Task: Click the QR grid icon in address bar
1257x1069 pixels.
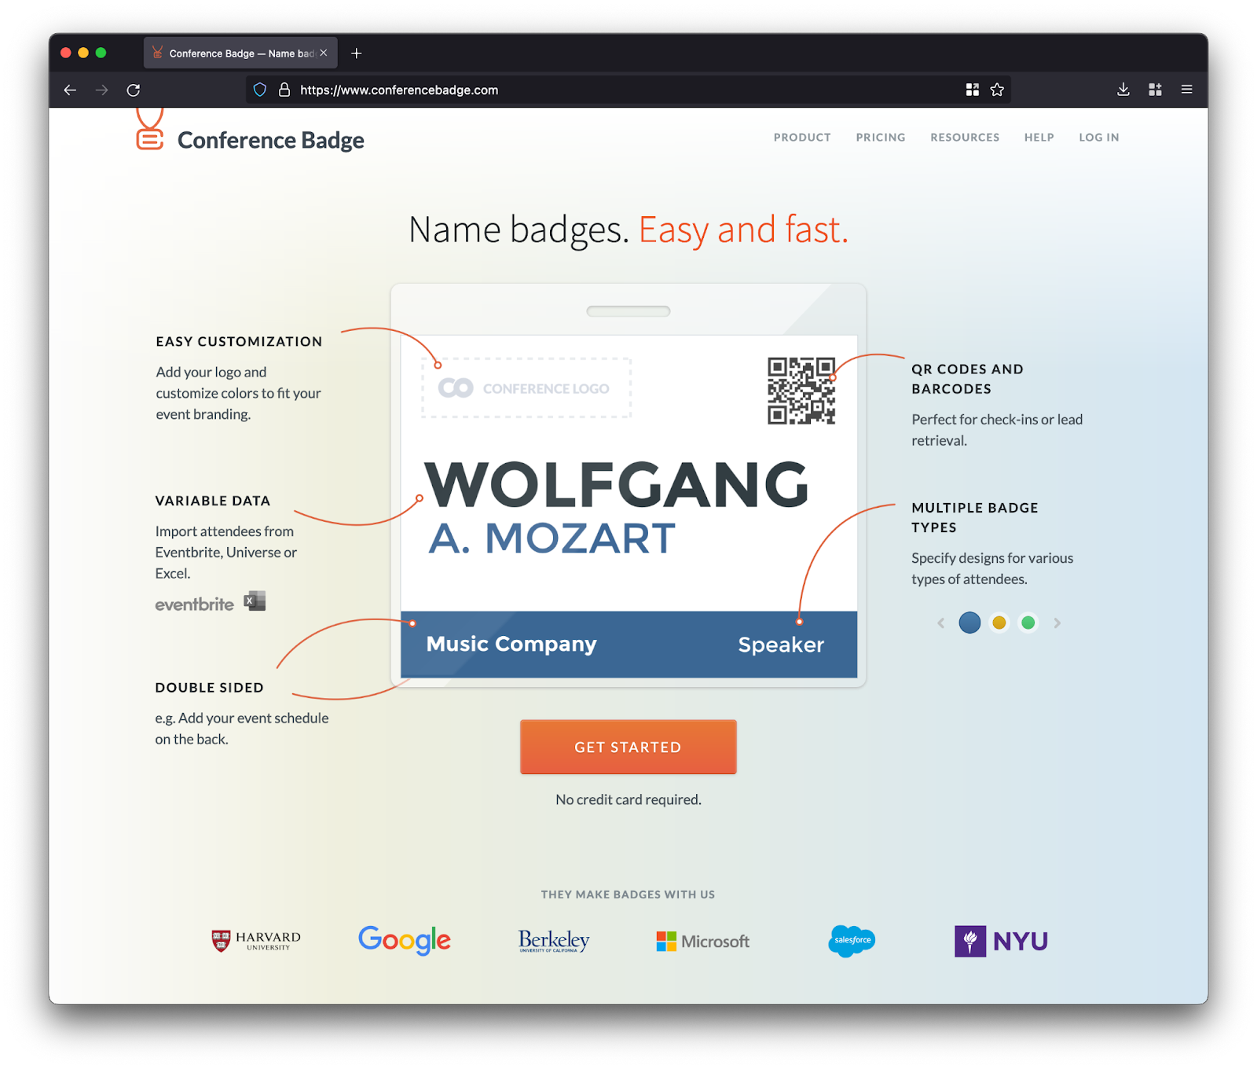Action: pos(973,90)
